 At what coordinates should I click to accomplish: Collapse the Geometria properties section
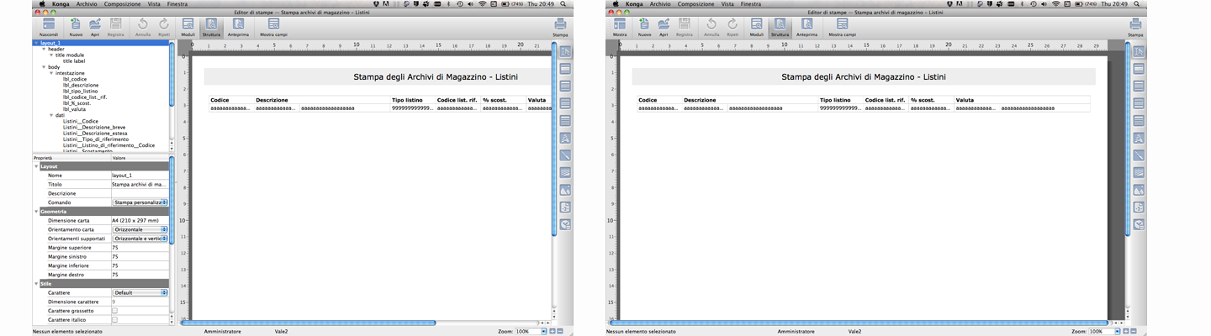pos(37,212)
